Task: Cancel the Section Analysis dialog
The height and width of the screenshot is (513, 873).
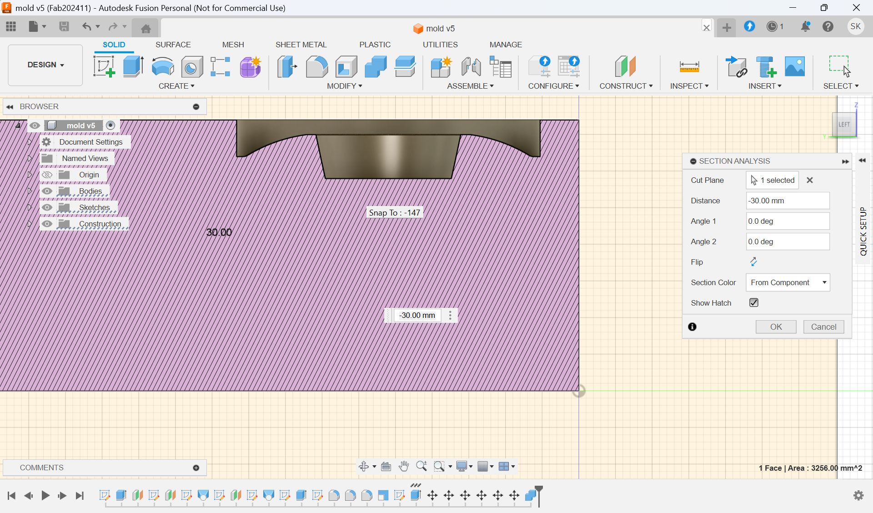Action: 823,327
